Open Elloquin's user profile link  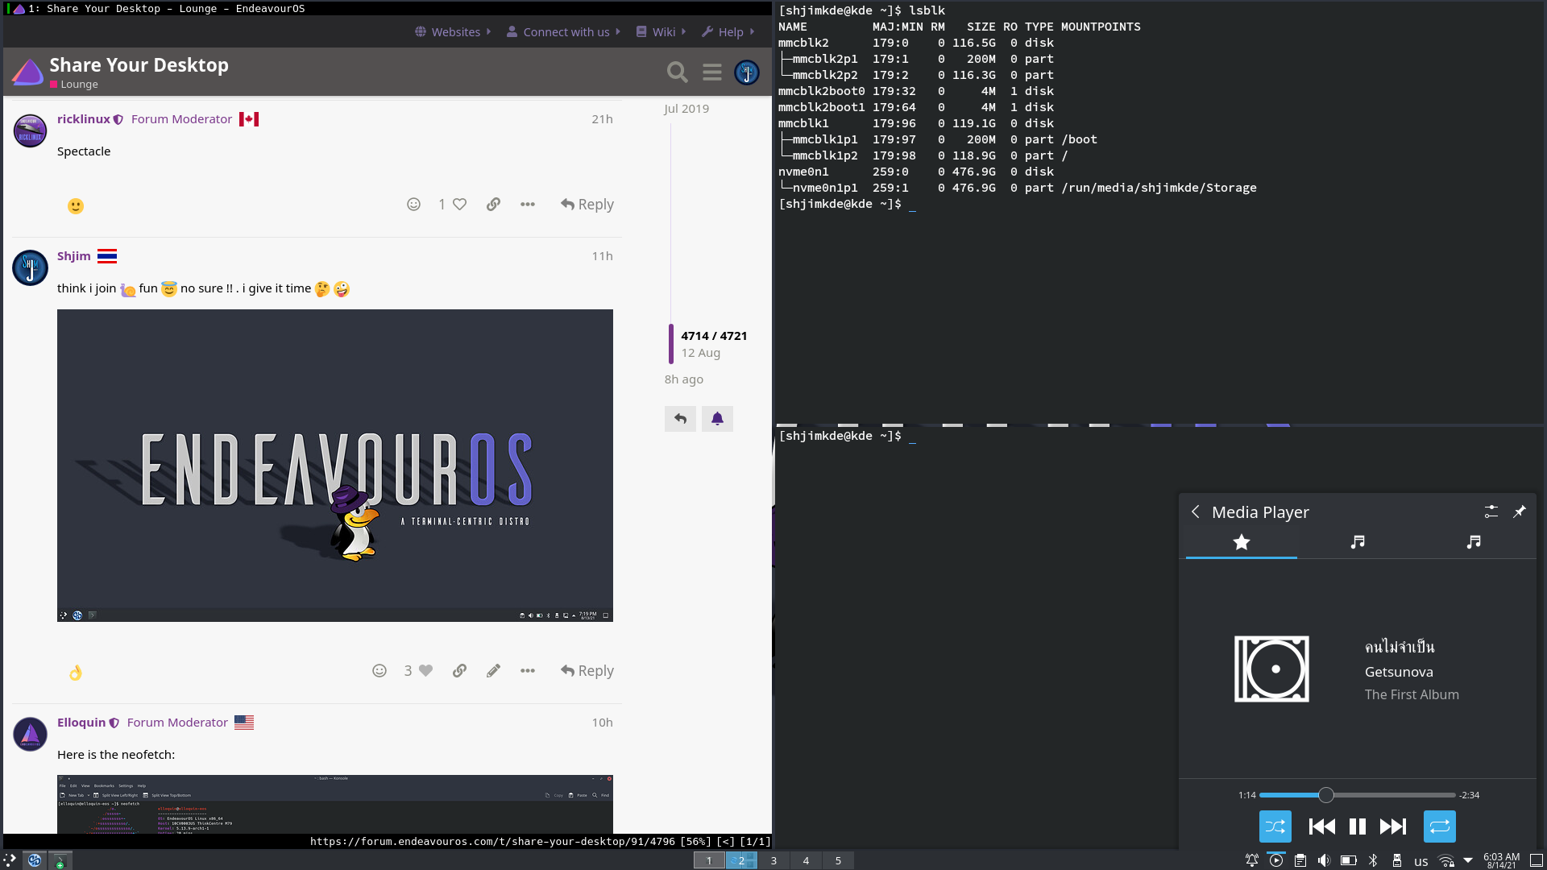(81, 723)
